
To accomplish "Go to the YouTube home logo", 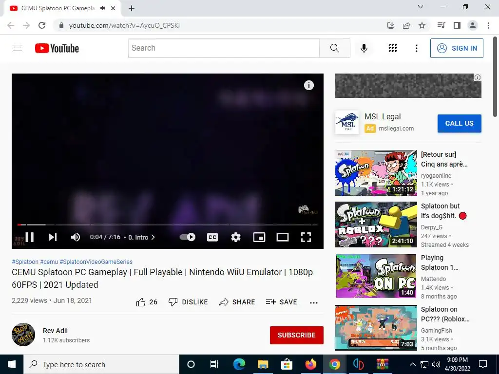I will [x=57, y=48].
